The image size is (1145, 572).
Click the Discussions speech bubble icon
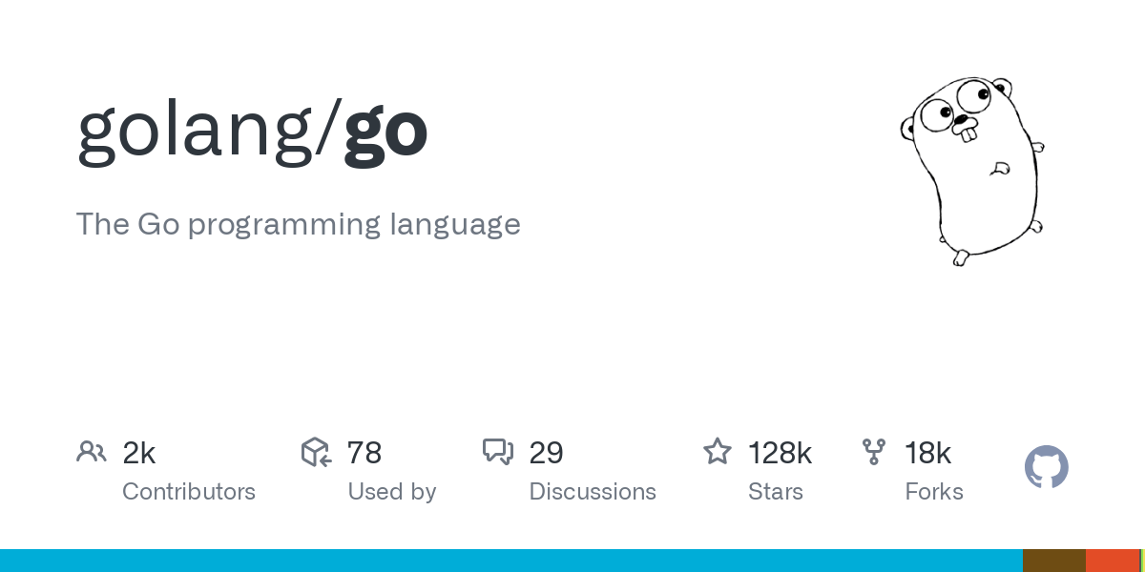(x=498, y=452)
